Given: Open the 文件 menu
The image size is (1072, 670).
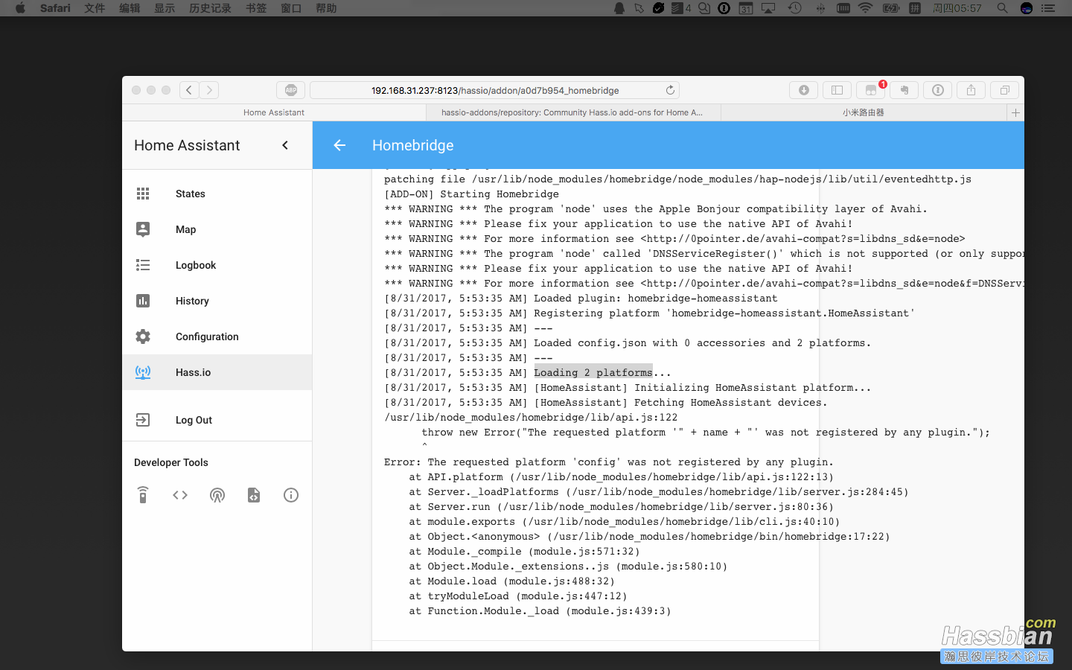Looking at the screenshot, I should [95, 8].
